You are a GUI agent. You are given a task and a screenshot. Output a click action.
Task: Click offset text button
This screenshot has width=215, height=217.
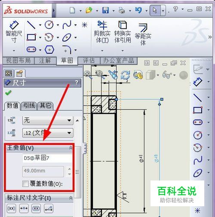click(49, 208)
